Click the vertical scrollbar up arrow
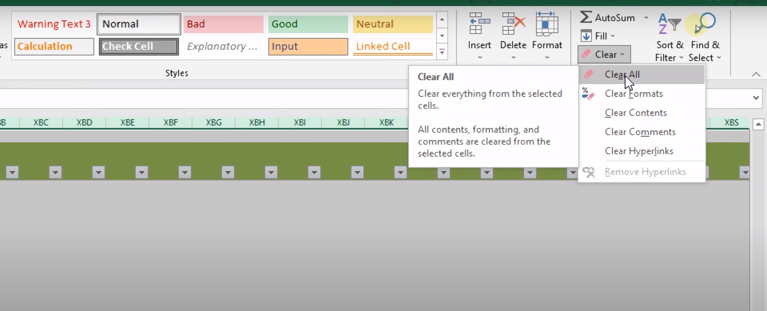Viewport: 767px width, 311px height. (x=758, y=124)
